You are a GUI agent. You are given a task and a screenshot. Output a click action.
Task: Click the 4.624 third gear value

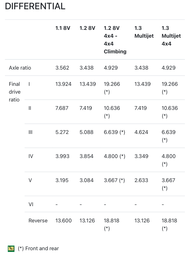141,132
